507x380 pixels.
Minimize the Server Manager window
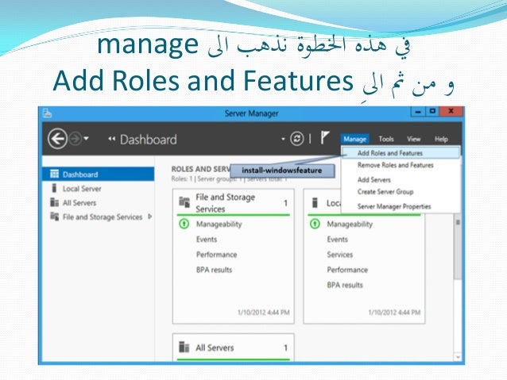[x=418, y=112]
